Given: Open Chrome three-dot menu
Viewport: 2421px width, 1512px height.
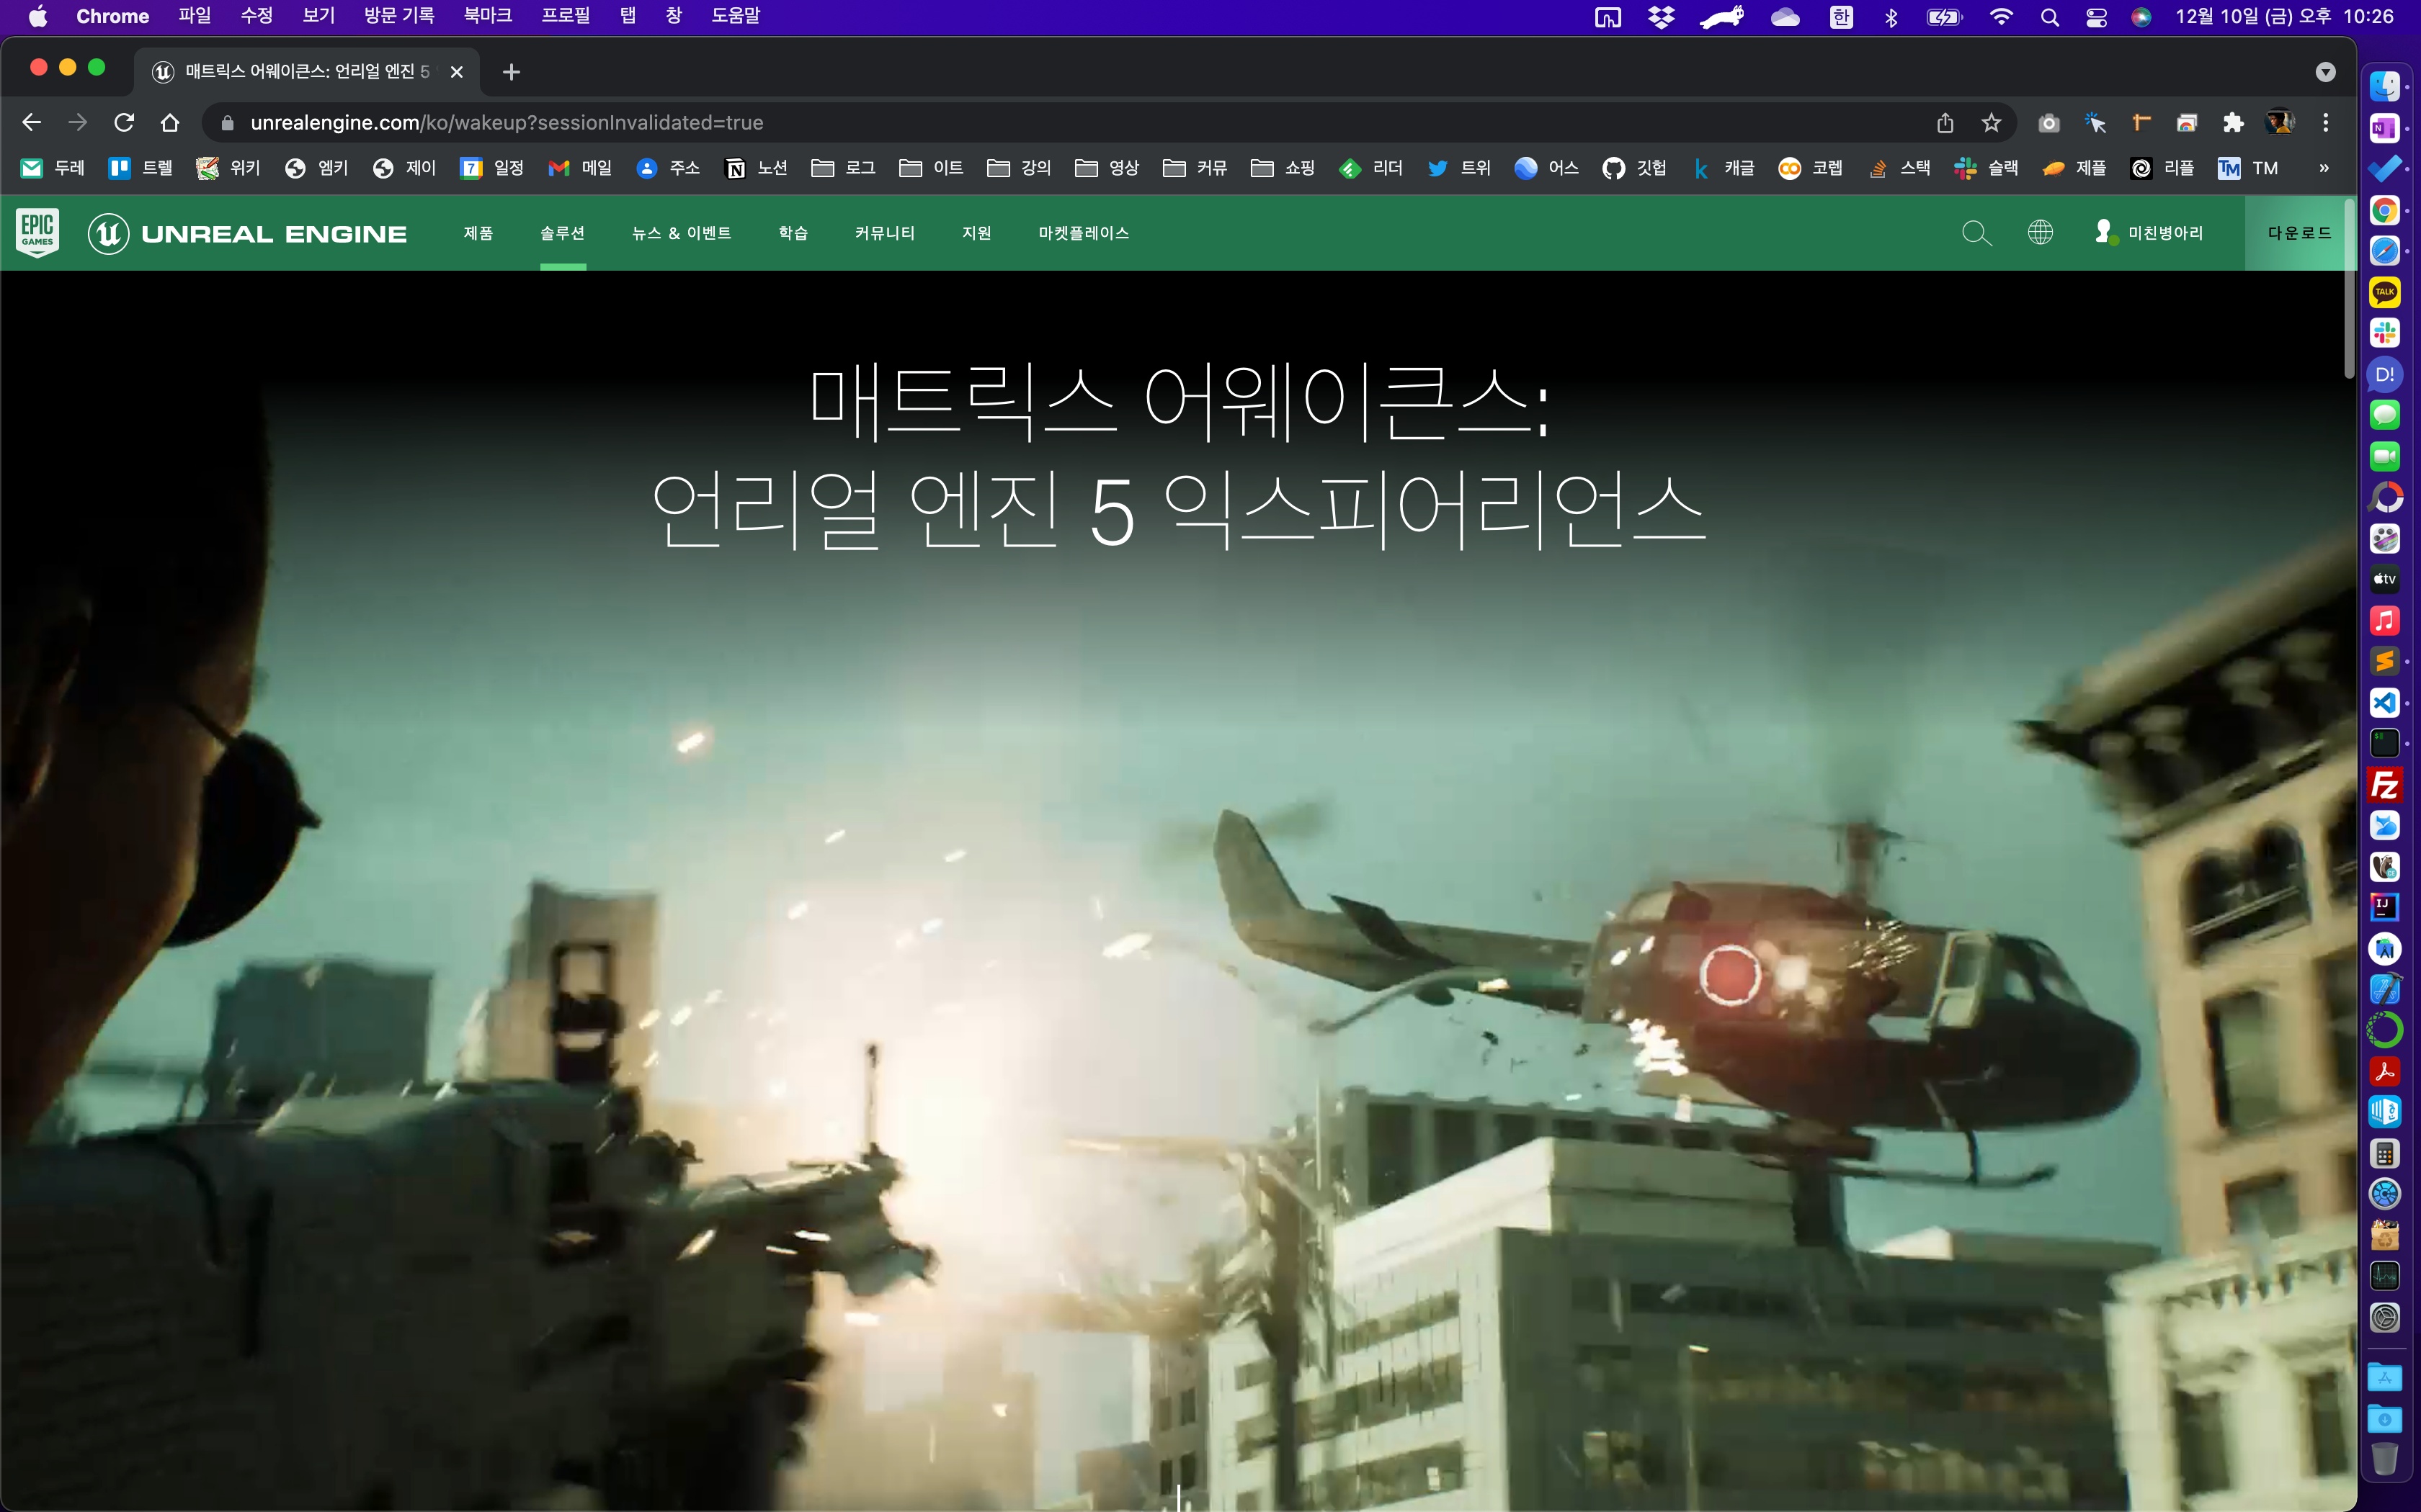Looking at the screenshot, I should click(x=2326, y=123).
